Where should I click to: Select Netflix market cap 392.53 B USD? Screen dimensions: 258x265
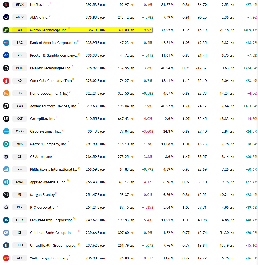point(95,5)
